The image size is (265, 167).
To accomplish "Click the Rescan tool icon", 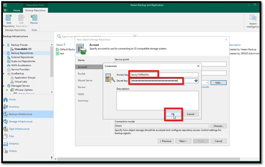I will coord(34,19).
